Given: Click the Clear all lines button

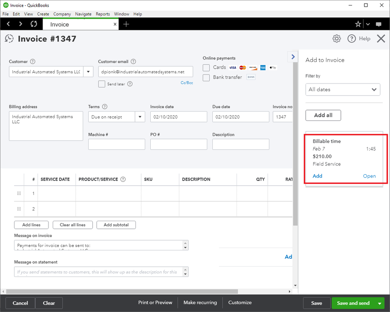Looking at the screenshot, I should click(x=73, y=225).
